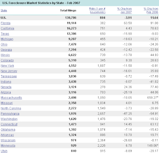Open the Massachusetts link
The height and width of the screenshot is (153, 159).
tap(12, 98)
